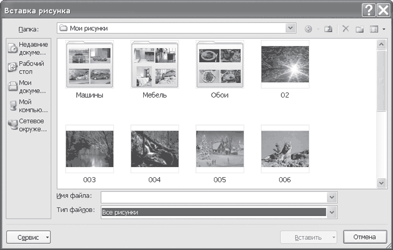Click the Back navigation arrow icon
The width and height of the screenshot is (393, 250).
click(308, 29)
